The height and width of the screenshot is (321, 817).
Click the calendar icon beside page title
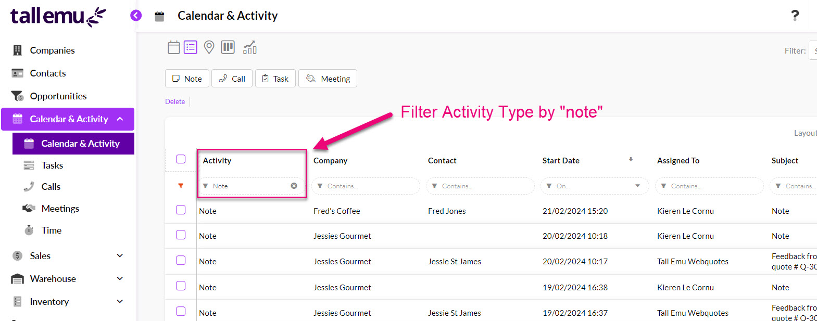tap(159, 16)
